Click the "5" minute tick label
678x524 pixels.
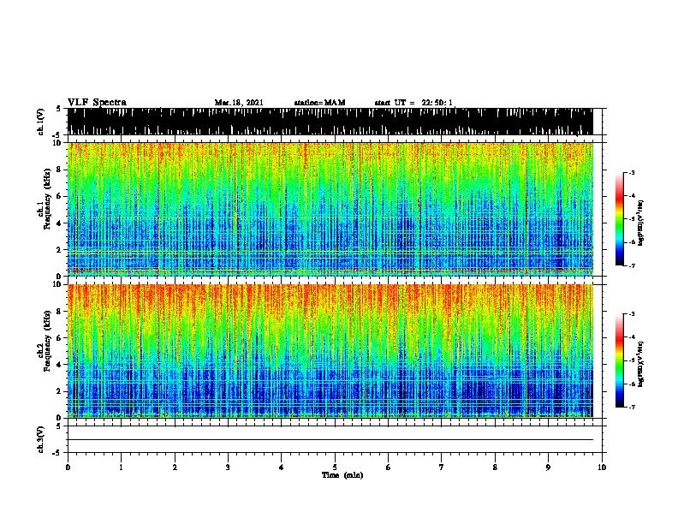tap(335, 467)
